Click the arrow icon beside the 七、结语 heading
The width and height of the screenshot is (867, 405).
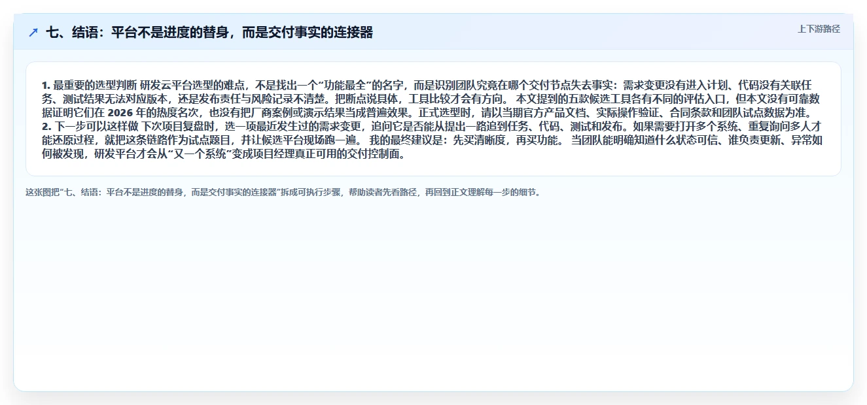(x=33, y=33)
